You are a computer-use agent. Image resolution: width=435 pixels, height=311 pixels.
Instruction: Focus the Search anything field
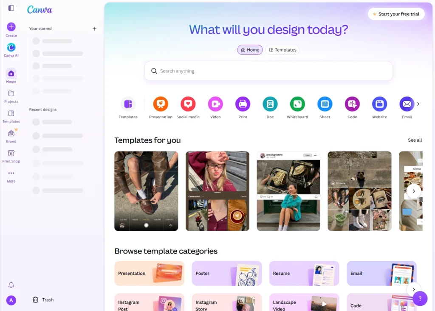coord(268,71)
